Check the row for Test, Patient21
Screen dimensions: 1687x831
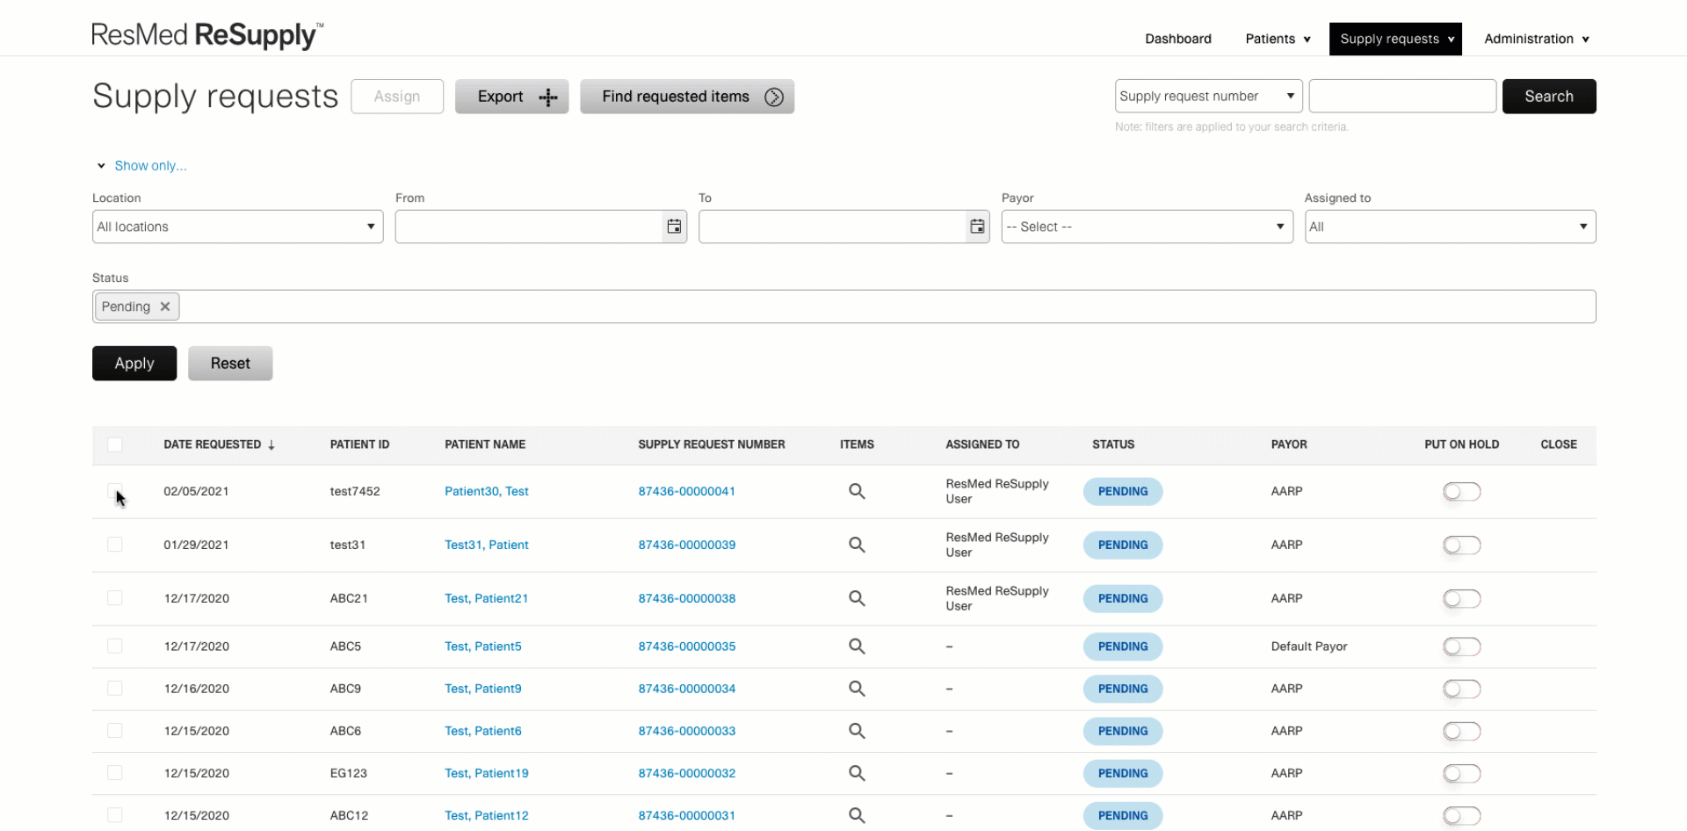(115, 598)
